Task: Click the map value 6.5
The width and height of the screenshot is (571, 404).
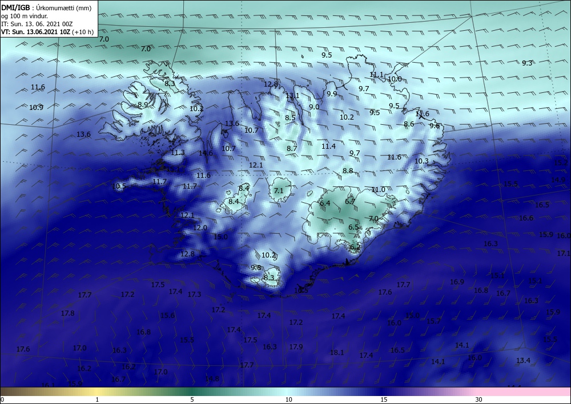Action: (353, 227)
